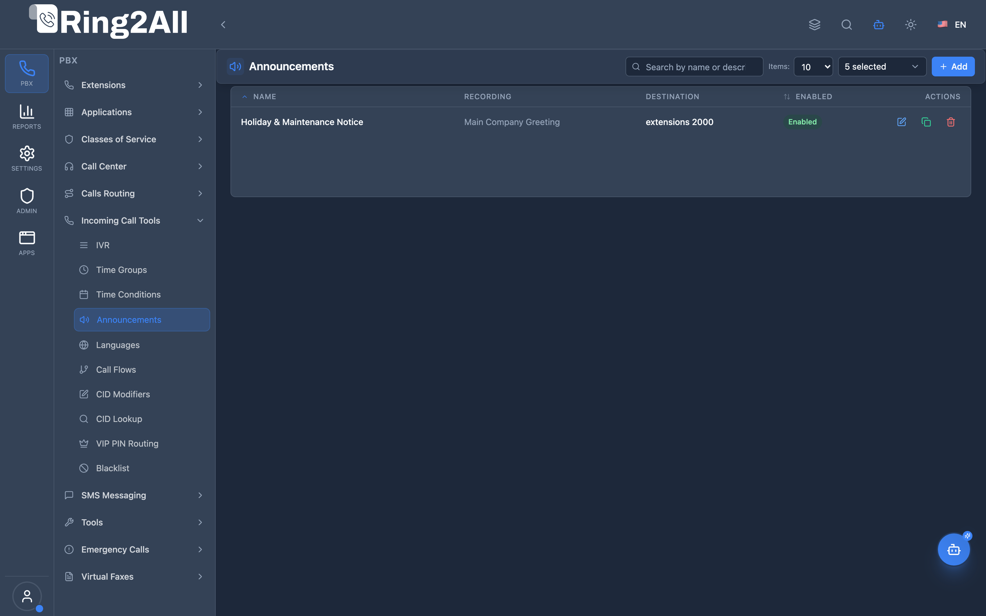Change language from EN flag selector
986x616 pixels.
click(951, 24)
